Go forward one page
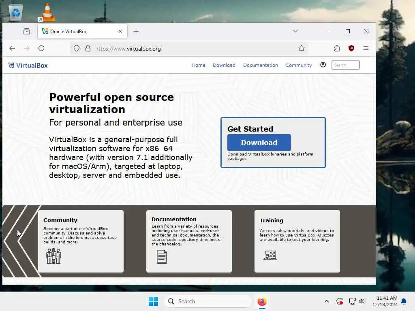 (x=27, y=49)
